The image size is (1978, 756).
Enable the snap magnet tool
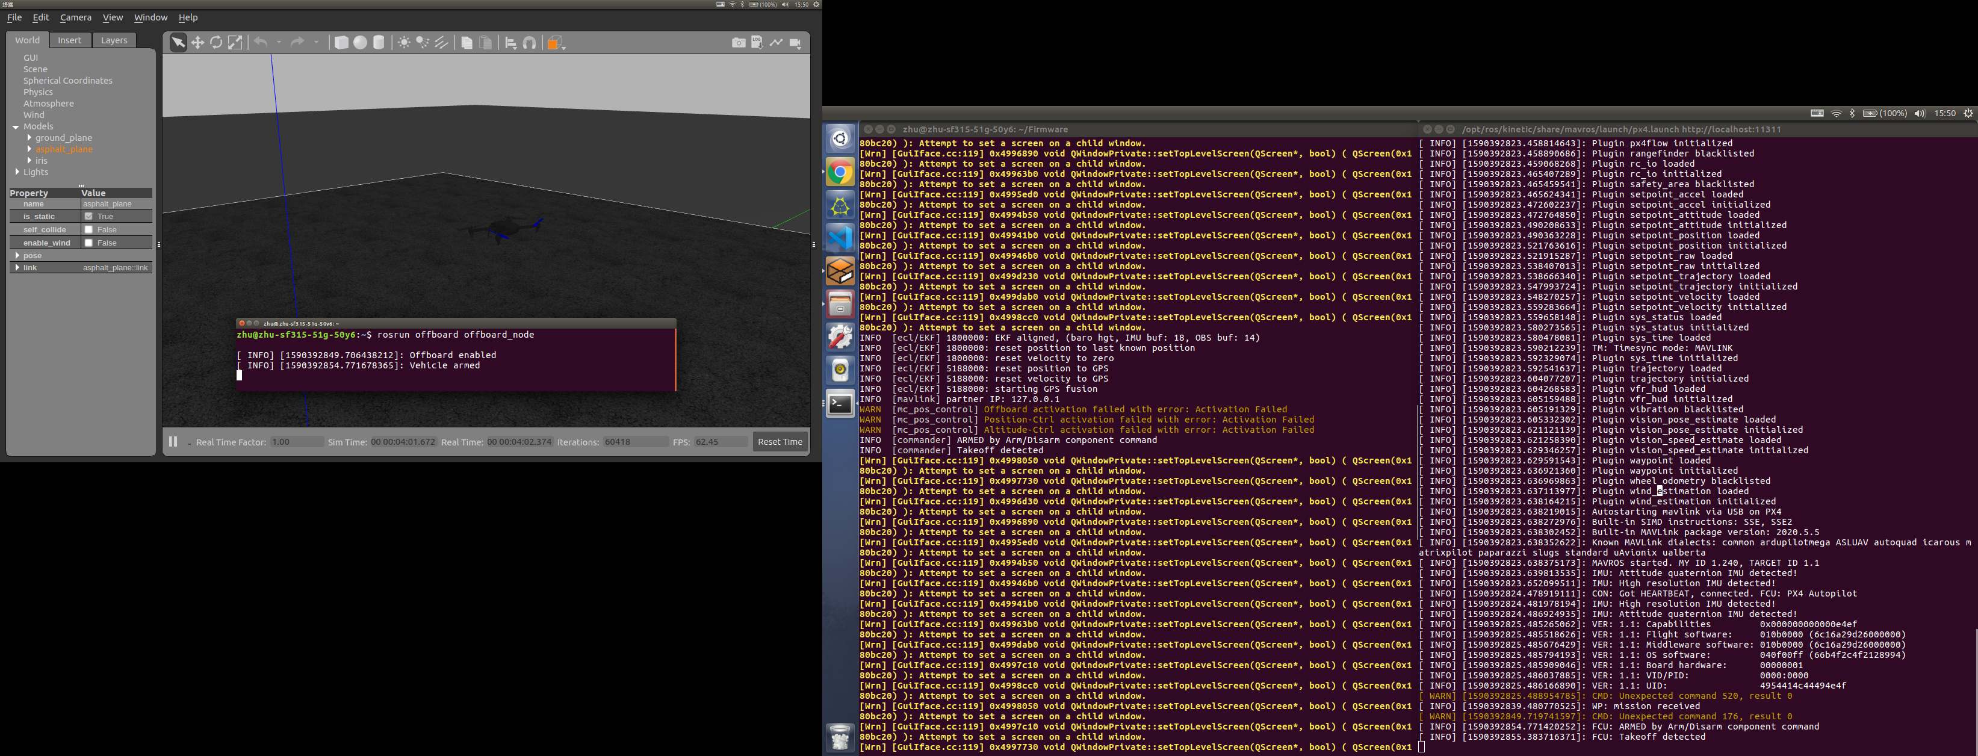[530, 43]
